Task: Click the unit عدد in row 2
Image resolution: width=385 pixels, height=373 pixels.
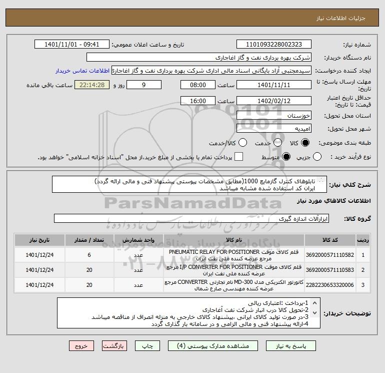Action: 138,270
